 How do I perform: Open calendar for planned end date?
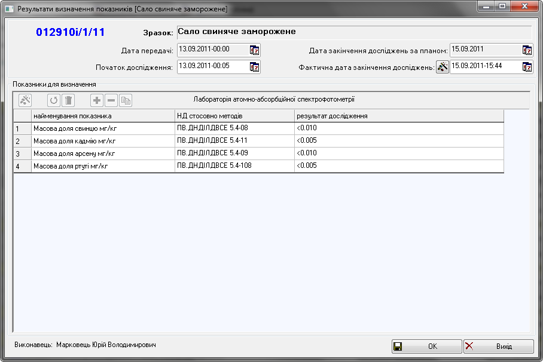[x=527, y=51]
